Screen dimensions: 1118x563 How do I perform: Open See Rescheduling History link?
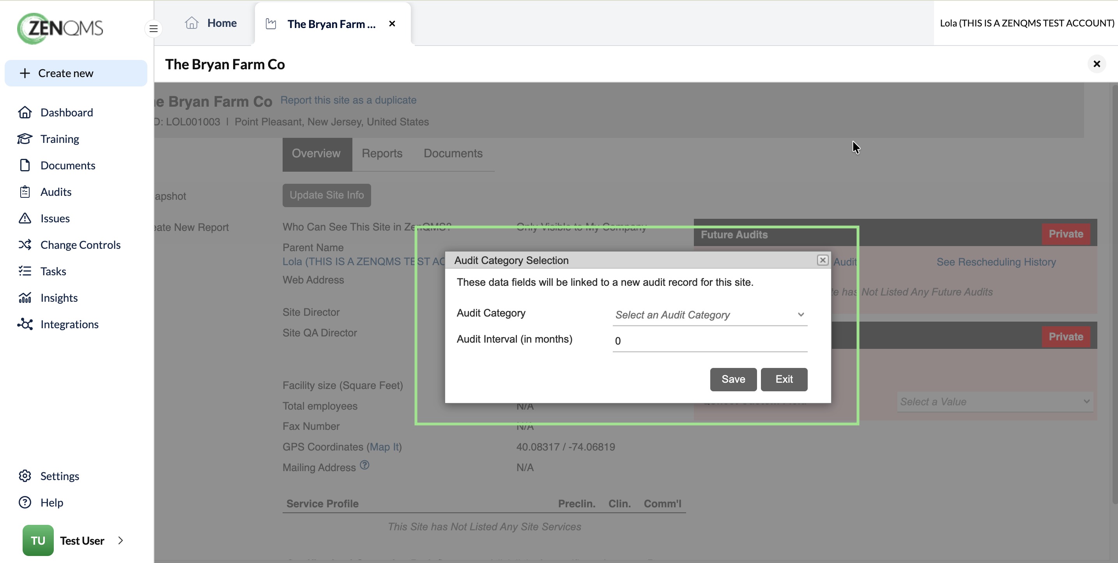coord(996,262)
